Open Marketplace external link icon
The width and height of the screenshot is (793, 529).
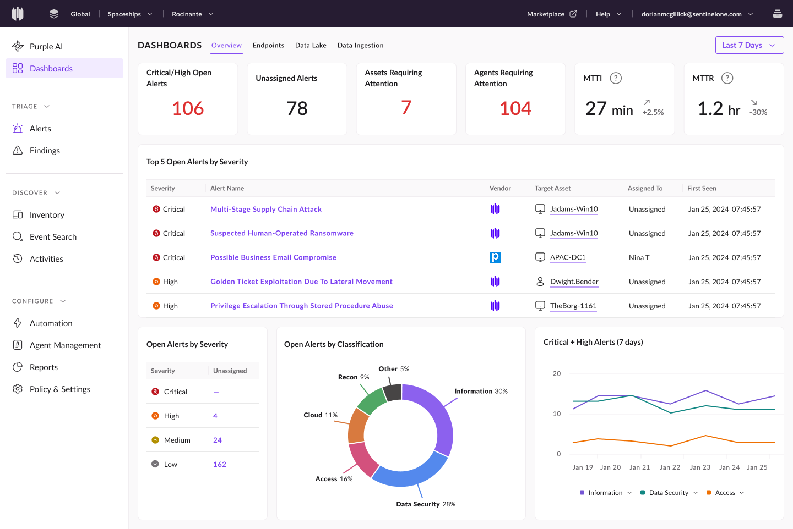coord(573,14)
